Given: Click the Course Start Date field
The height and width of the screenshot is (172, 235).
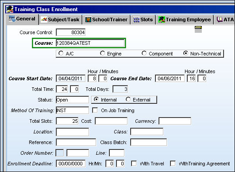Looking at the screenshot, I should coord(71,78).
